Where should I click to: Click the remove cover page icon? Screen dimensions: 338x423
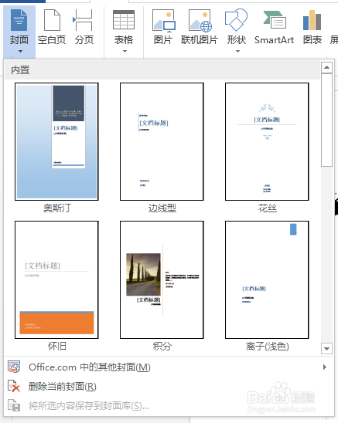tap(14, 386)
